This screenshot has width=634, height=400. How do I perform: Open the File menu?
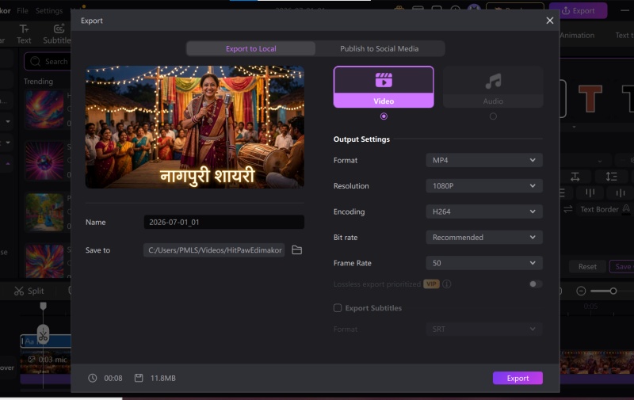[x=23, y=10]
